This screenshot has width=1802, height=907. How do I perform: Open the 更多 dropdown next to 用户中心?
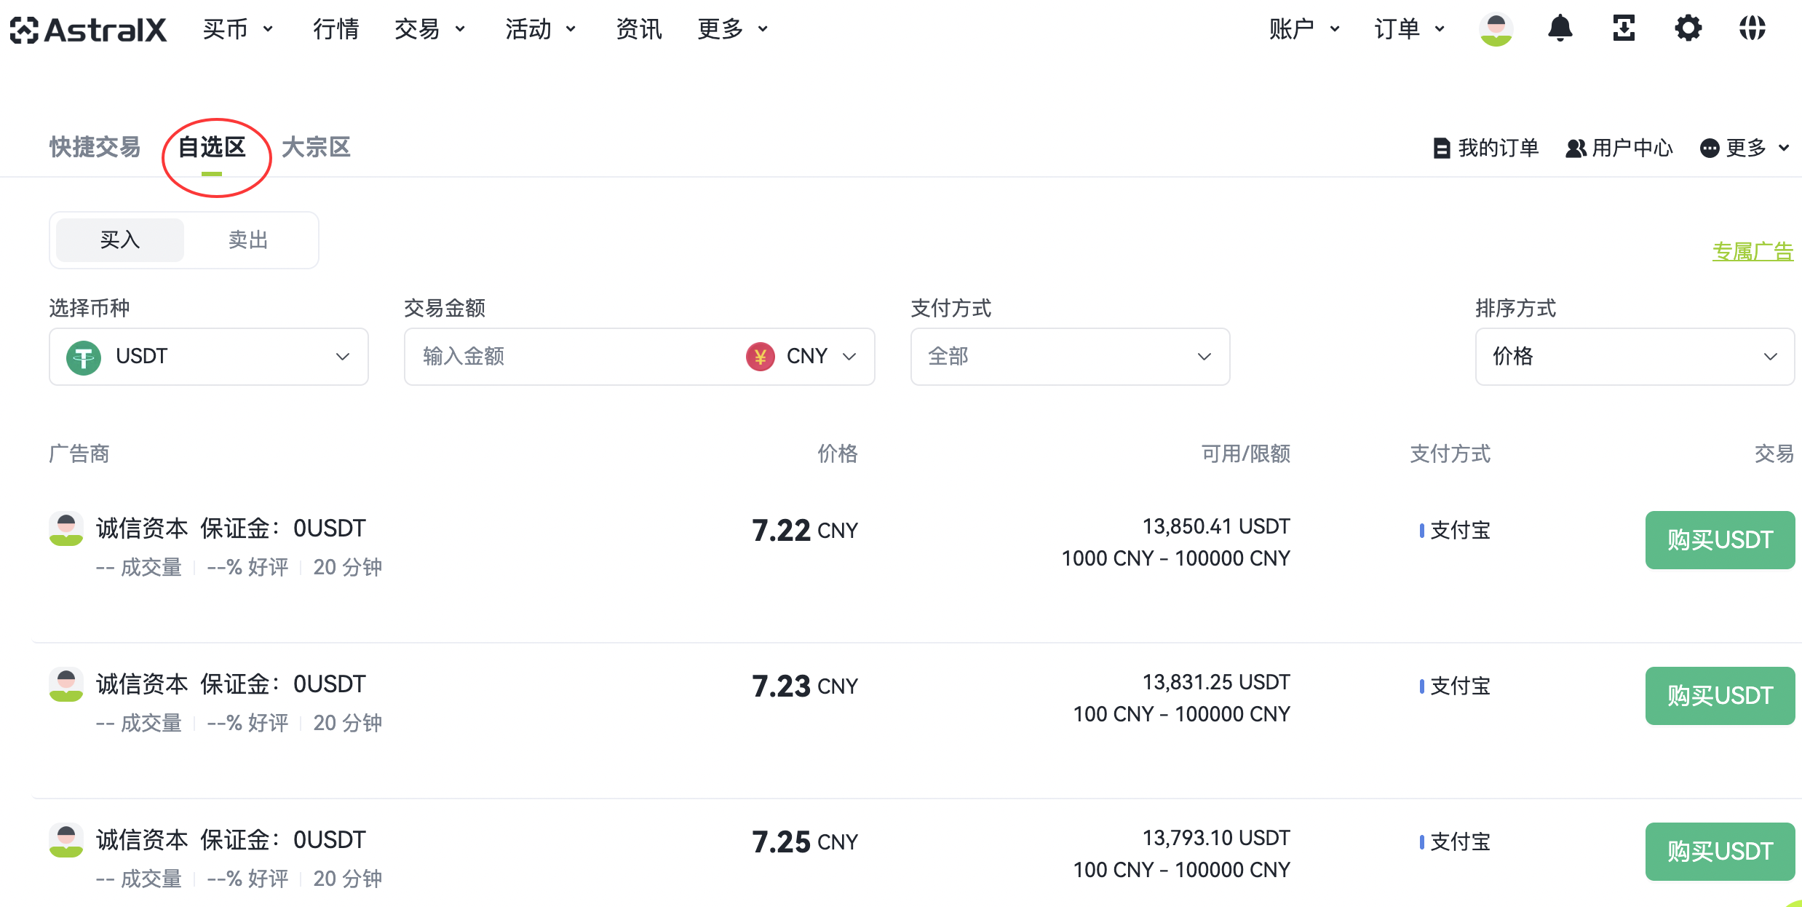coord(1746,148)
